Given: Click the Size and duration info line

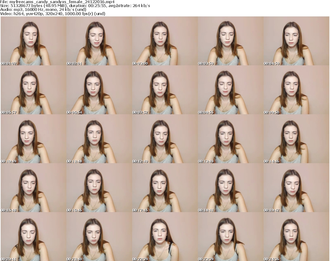Looking at the screenshot, I should coord(75,6).
